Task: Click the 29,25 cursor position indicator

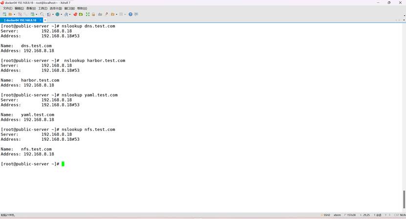Action: click(x=366, y=215)
